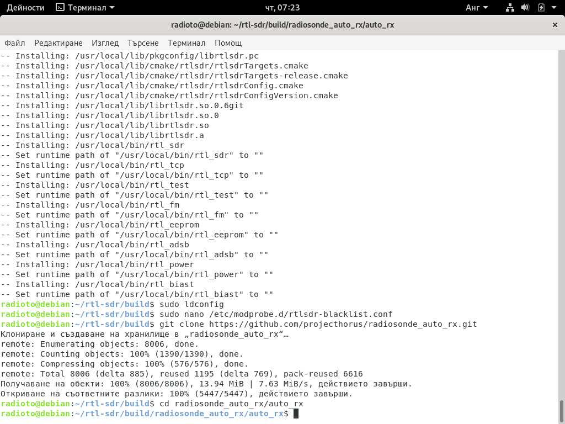Click the terminal cursor at the prompt
This screenshot has height=424, width=565.
(296, 414)
